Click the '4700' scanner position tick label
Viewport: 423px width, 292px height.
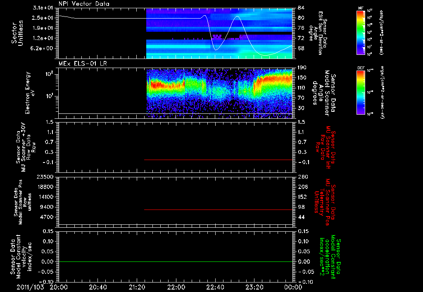46,217
